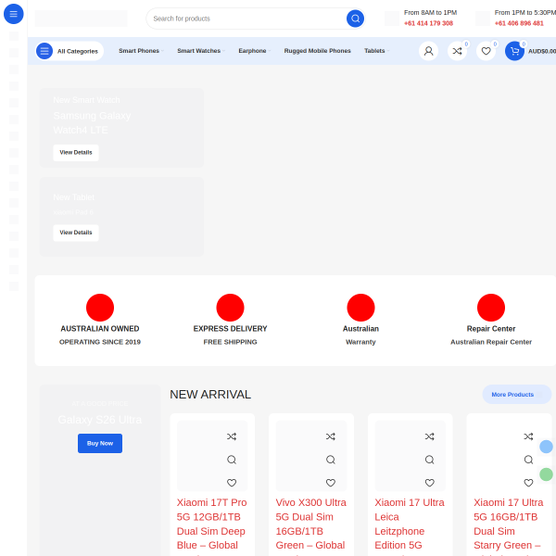The width and height of the screenshot is (556, 556).
Task: Open Rugged Mobile Phones menu item
Action: 317,51
